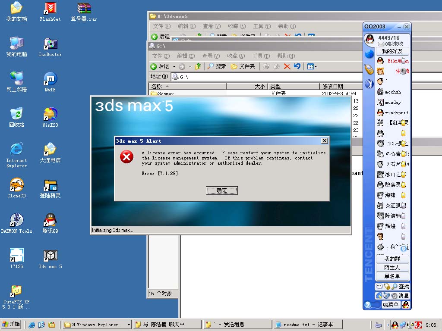Toggle the 文件夹 pane in G:\ window
The image size is (442, 331).
click(x=243, y=66)
